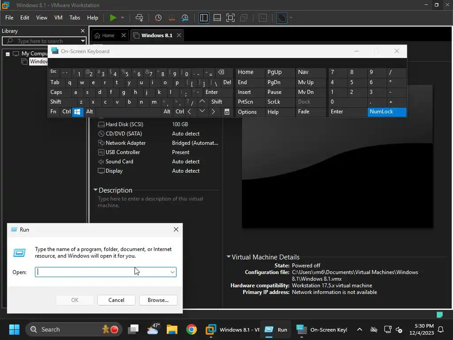
Task: Select the Network Adapter device row
Action: [158, 143]
